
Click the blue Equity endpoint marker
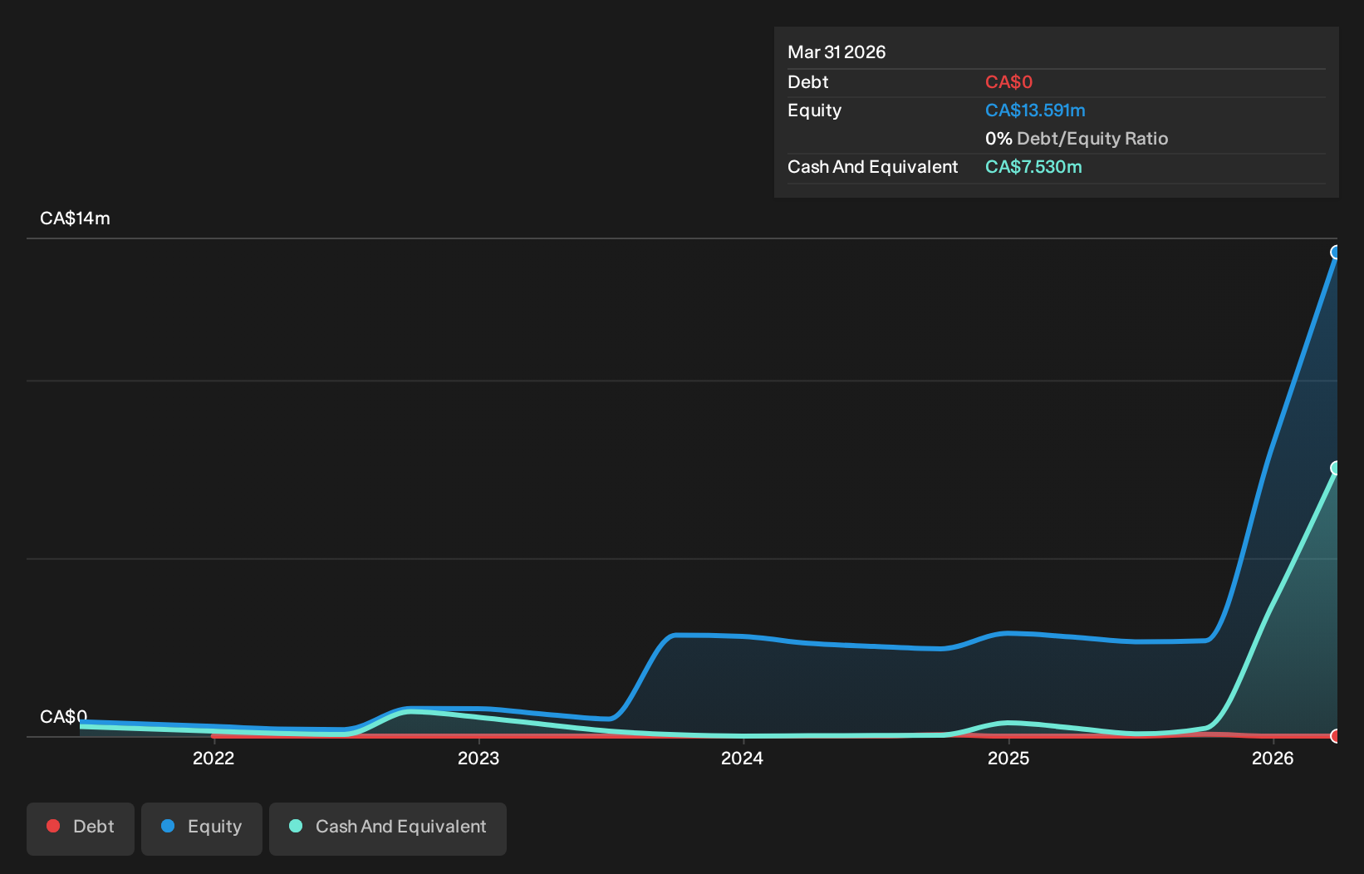point(1336,253)
